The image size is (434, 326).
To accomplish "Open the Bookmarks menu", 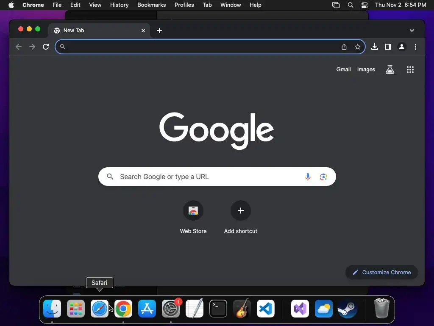I will (151, 5).
